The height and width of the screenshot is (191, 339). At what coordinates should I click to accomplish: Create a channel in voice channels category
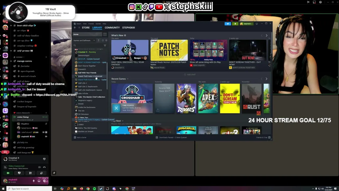click(46, 113)
